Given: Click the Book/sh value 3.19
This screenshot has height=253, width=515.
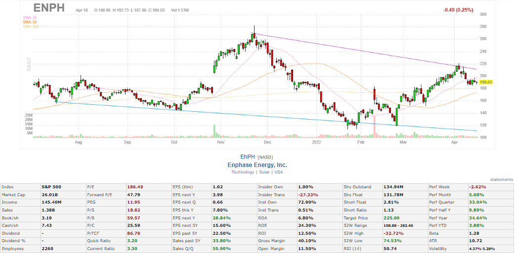Looking at the screenshot, I should tap(47, 218).
